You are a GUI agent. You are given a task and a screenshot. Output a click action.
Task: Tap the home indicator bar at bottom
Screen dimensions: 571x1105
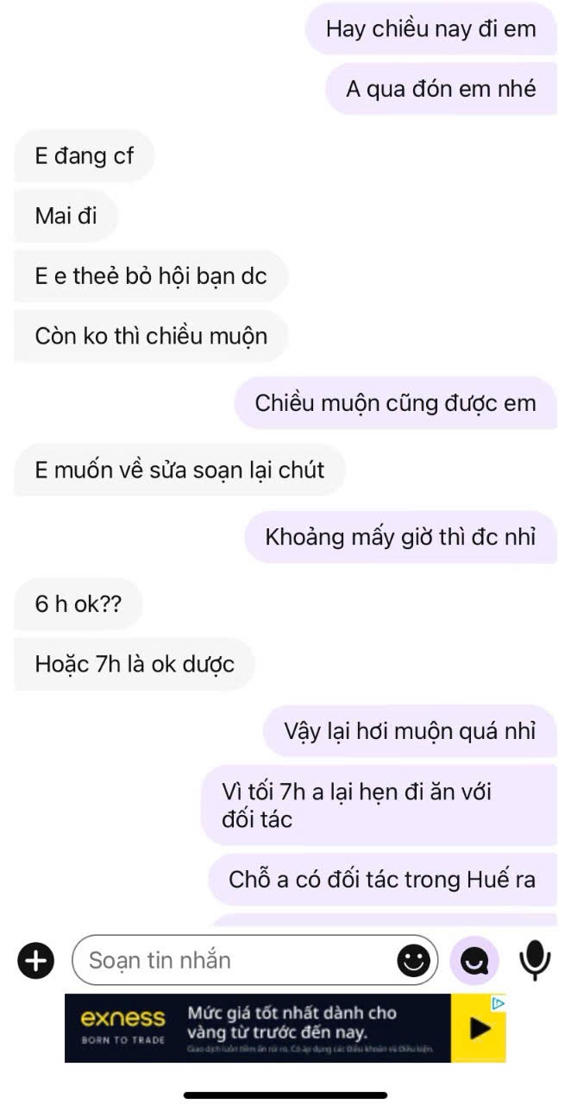tap(285, 1095)
